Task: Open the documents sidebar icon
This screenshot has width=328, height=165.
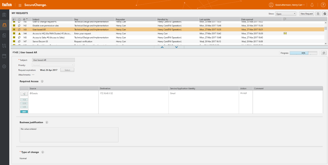Action: 4,35
